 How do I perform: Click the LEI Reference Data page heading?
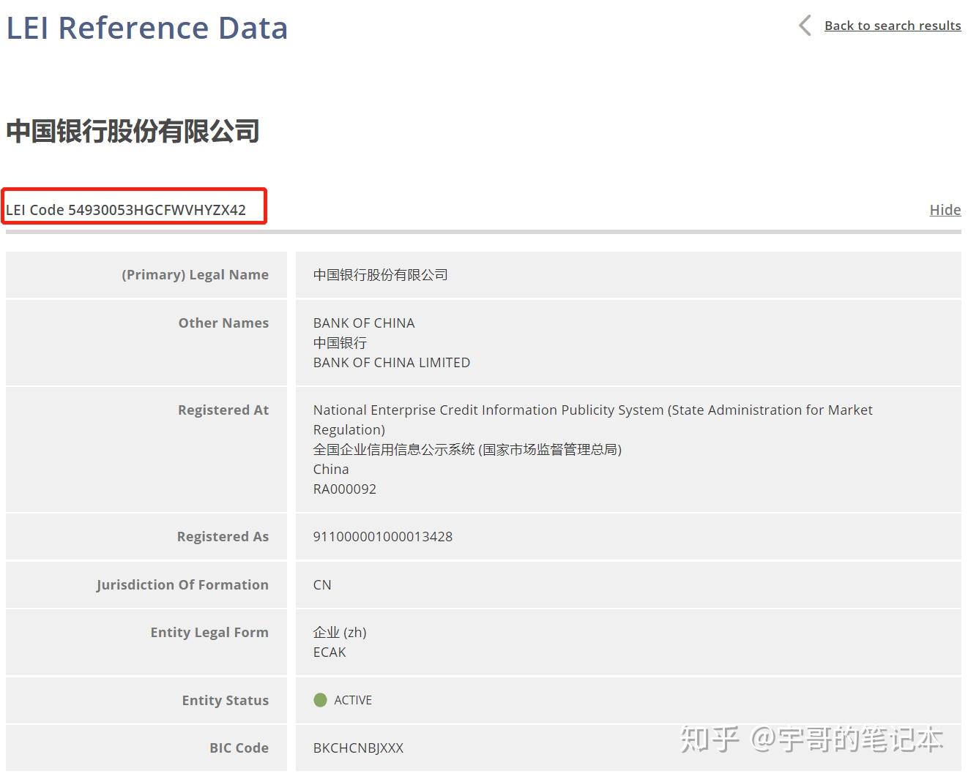147,28
